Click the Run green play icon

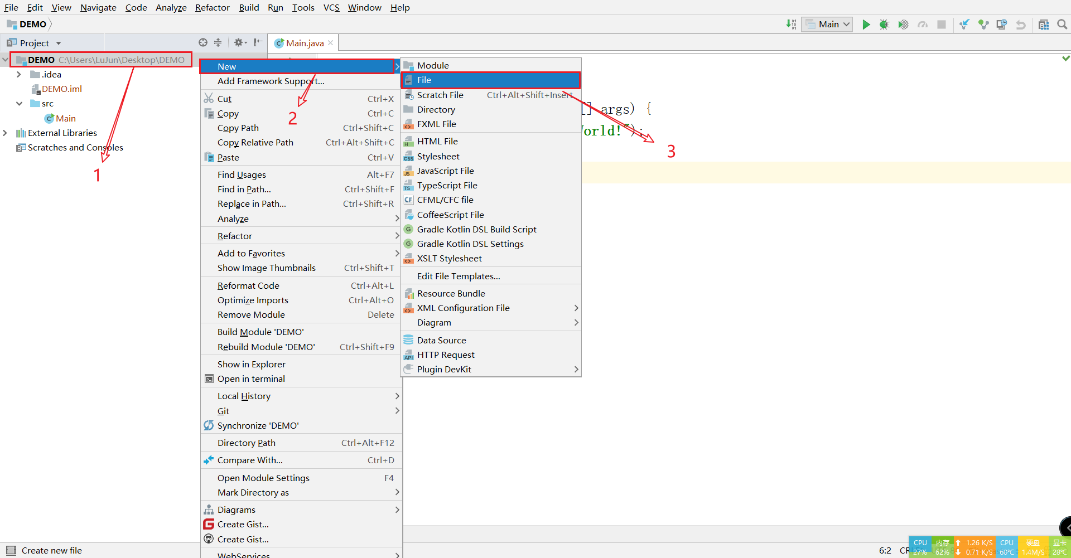[x=866, y=25]
